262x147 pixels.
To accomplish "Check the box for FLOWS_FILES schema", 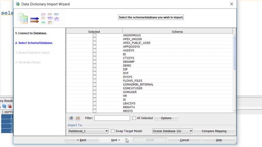I will (x=95, y=81).
